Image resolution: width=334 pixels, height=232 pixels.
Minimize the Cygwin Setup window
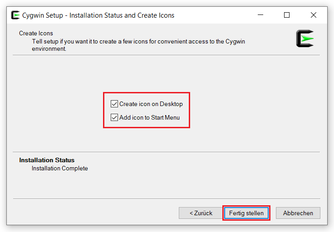260,15
